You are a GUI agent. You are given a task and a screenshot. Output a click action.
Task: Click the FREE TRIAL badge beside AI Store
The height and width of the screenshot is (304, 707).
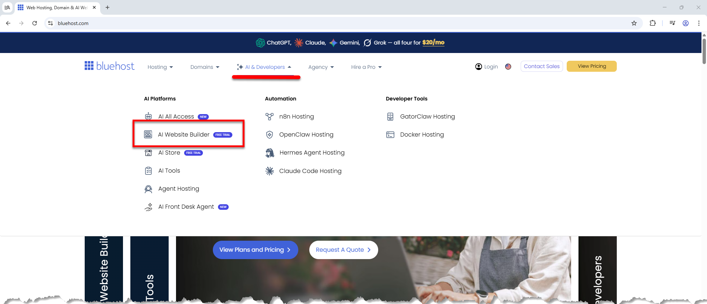coord(193,153)
